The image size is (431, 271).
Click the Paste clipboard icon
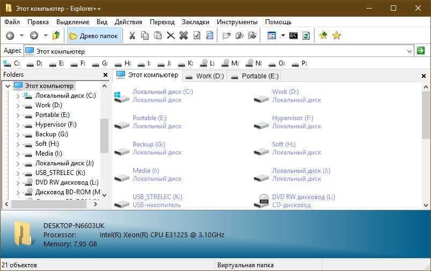(158, 35)
